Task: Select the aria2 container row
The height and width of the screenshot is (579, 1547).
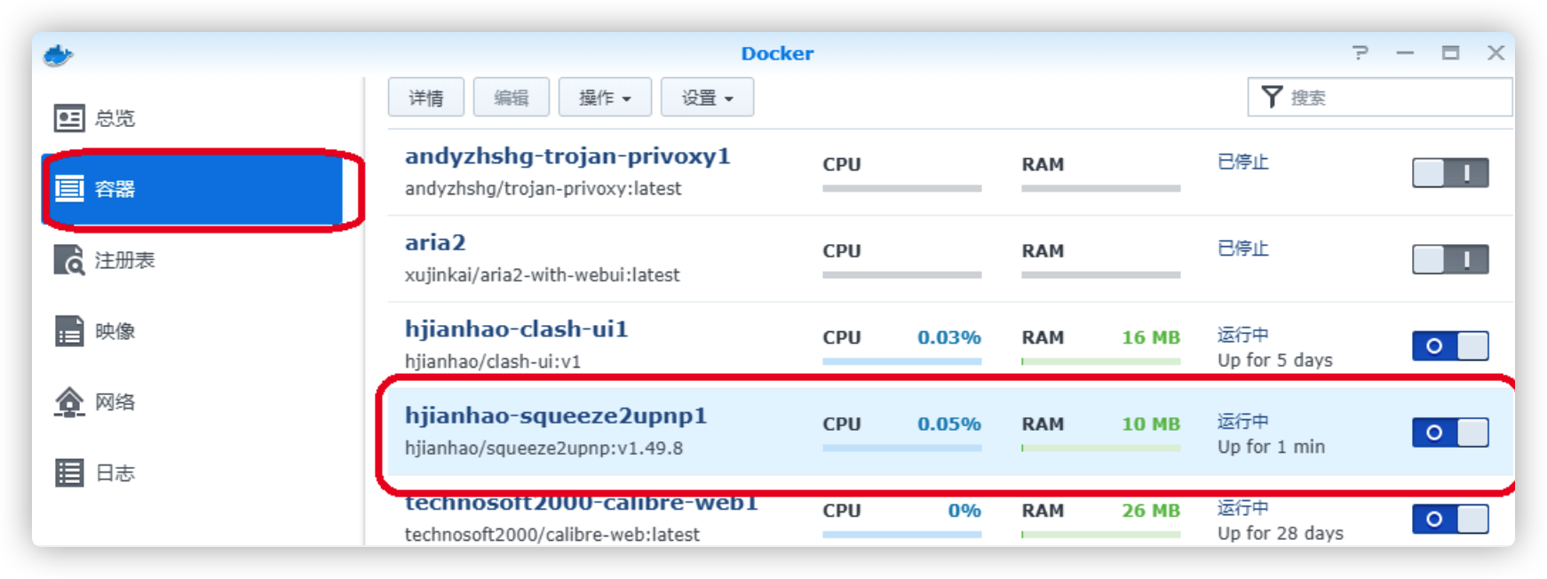Action: [950, 258]
